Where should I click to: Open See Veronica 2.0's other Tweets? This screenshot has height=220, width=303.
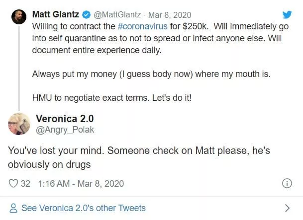pyautogui.click(x=84, y=208)
